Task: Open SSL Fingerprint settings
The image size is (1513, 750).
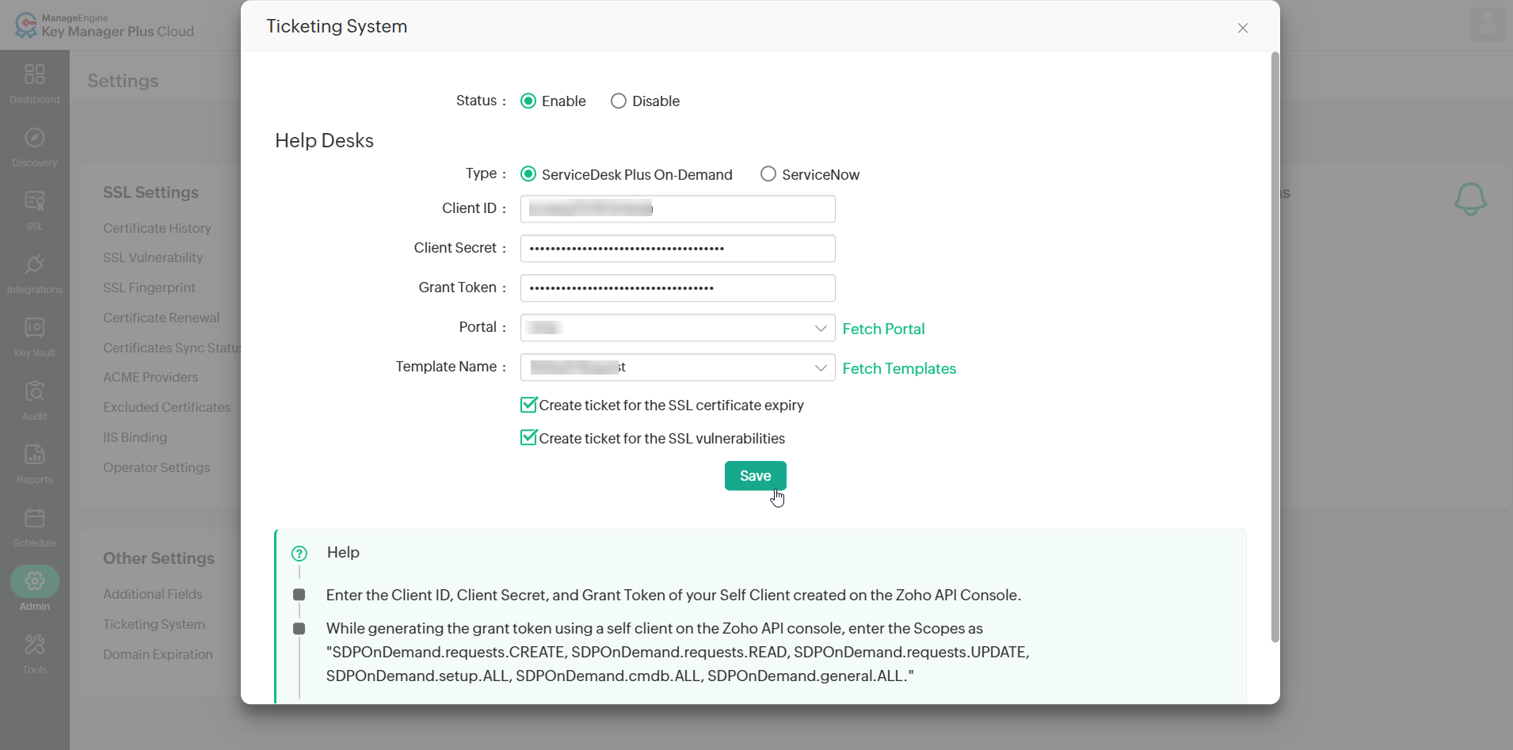Action: pyautogui.click(x=149, y=287)
